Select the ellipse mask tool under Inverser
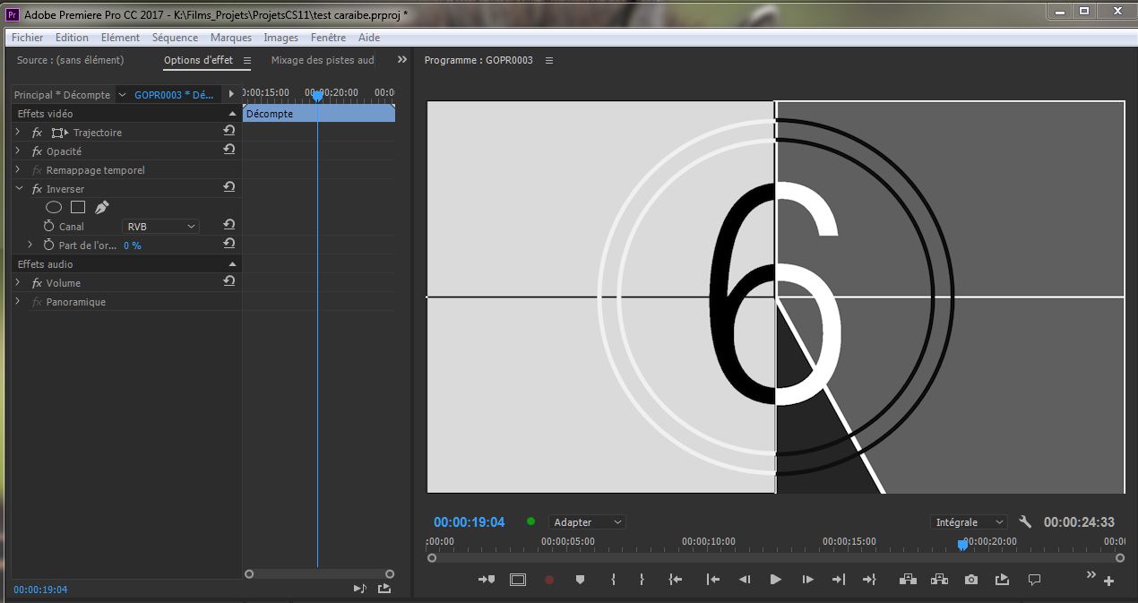Image resolution: width=1138 pixels, height=603 pixels. (54, 207)
